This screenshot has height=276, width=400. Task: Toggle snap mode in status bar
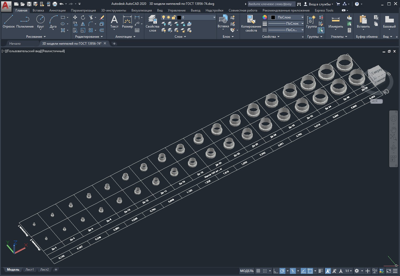click(265, 271)
